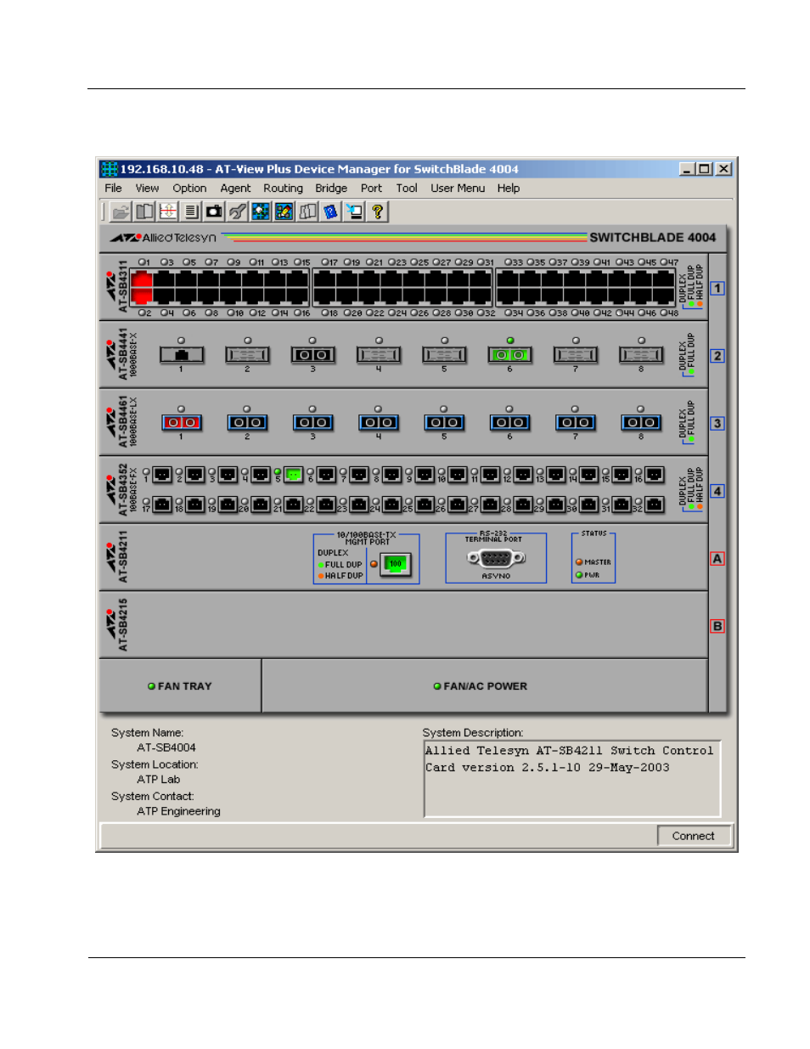Select port 17 on AT-SB4352 card

pyautogui.click(x=162, y=505)
